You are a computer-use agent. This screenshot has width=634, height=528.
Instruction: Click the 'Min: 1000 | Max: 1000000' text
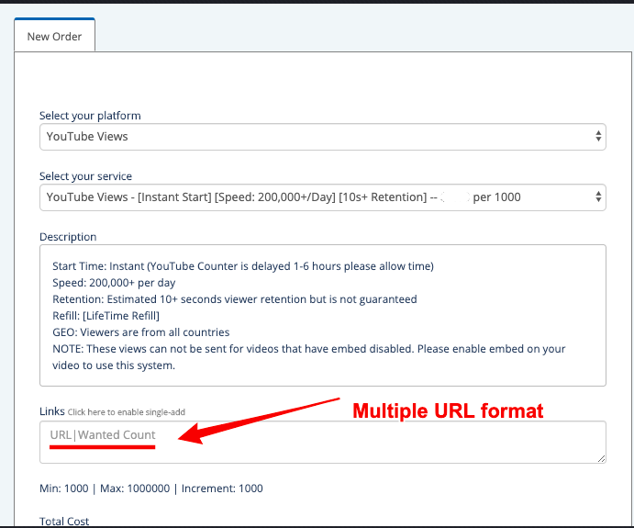click(151, 489)
